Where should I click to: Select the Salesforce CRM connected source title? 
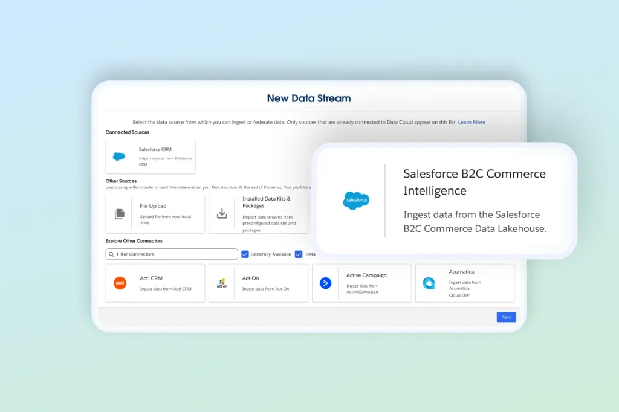(x=155, y=149)
